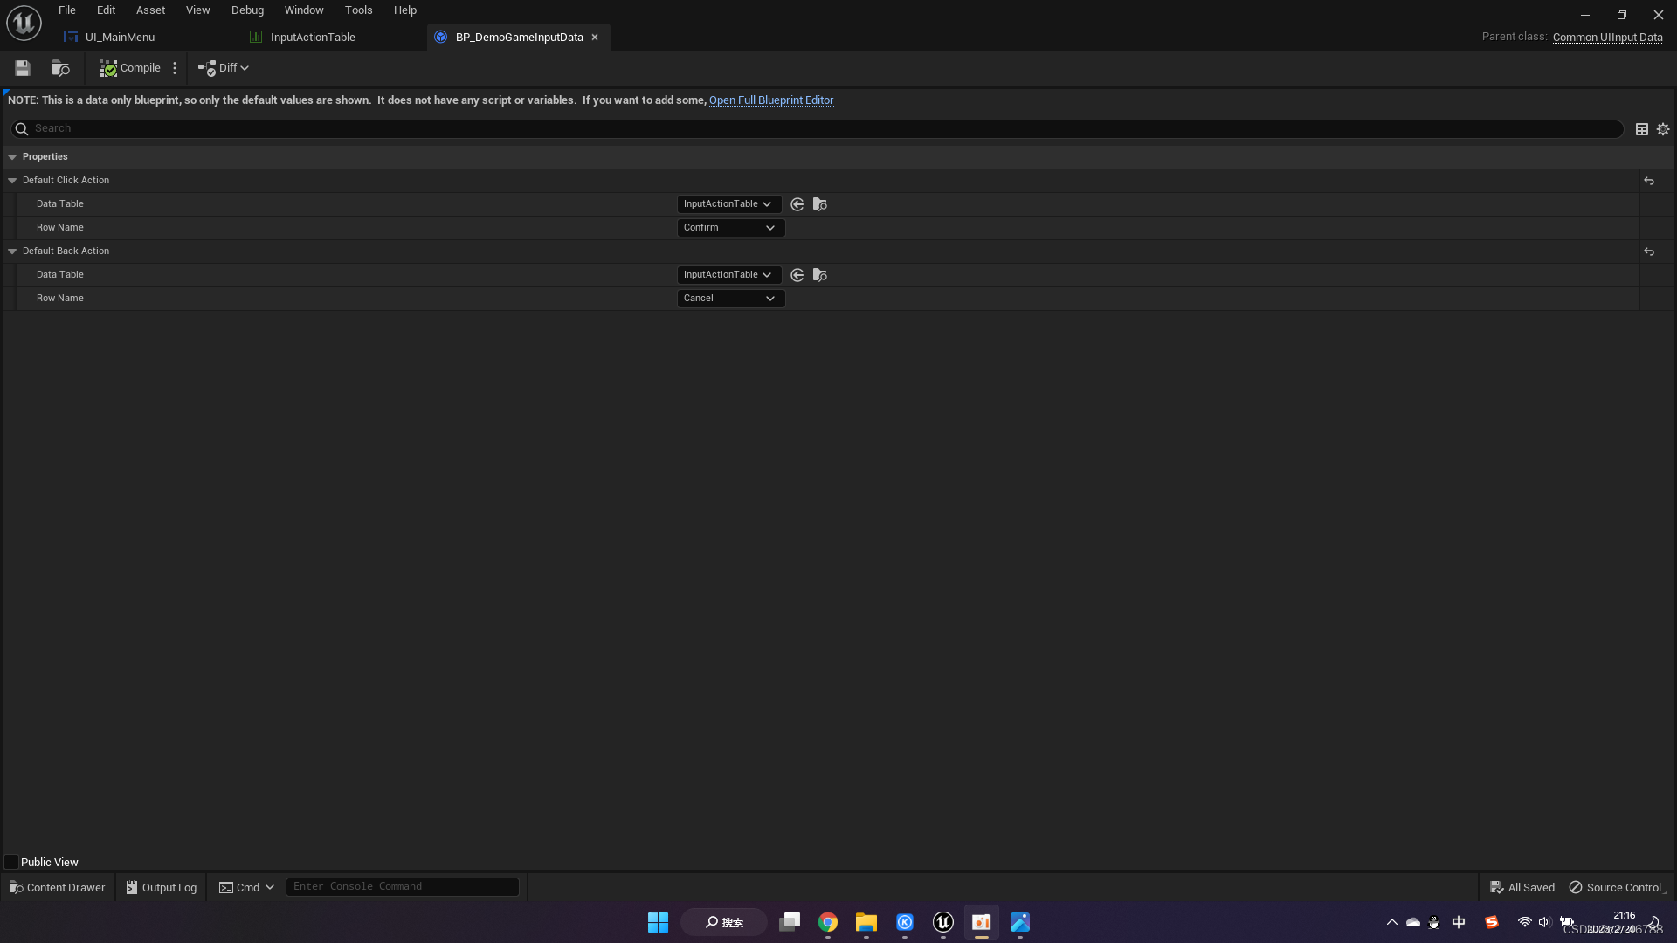
Task: Enable the Public View checkbox
Action: point(11,862)
